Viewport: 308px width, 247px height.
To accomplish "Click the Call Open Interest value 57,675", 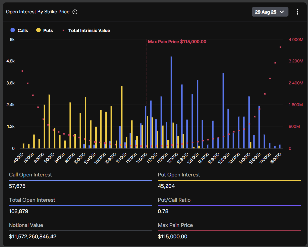I will click(x=17, y=186).
